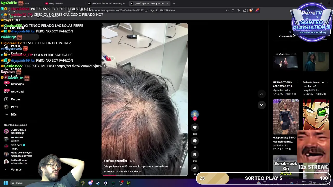Open the .mayfield3dits creator name
The height and width of the screenshot is (187, 333).
[311, 90]
